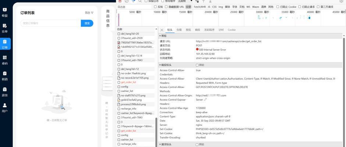The image size is (346, 147).
Task: Filter requests by JS type
Action: (x=209, y=7)
